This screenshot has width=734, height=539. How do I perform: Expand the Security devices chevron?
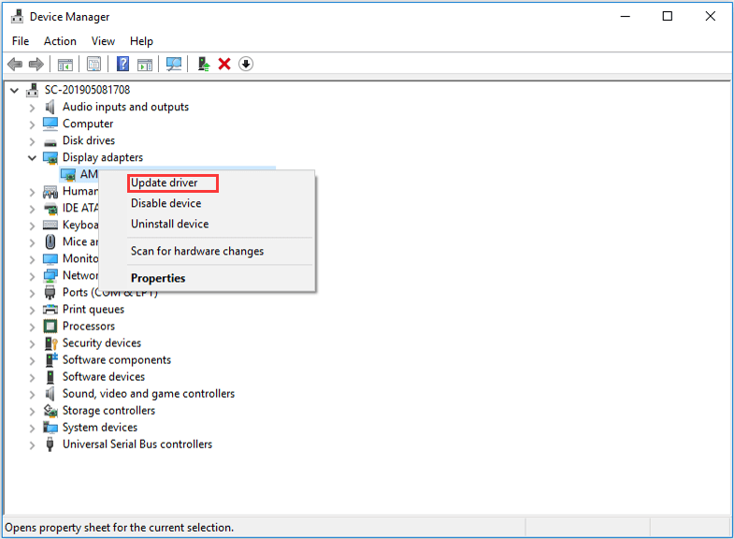coord(32,343)
